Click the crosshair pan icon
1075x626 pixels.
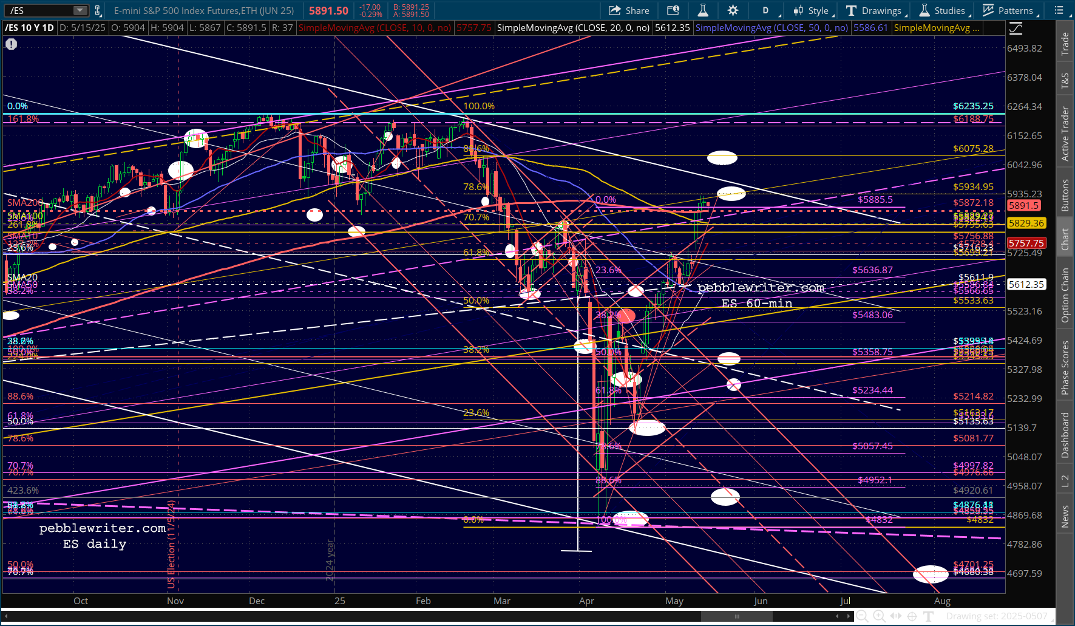[912, 616]
